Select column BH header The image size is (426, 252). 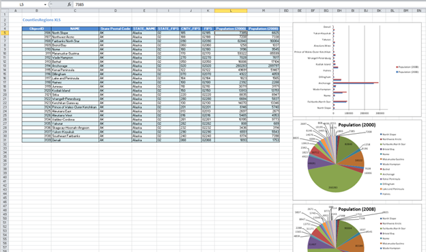click(339, 11)
